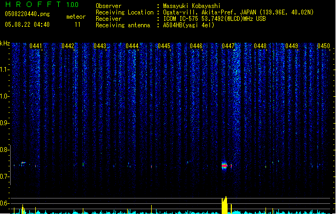Screen dimensions: 336x214
Task: Click the 1.1 kHz axis label
Action: [x=4, y=70]
